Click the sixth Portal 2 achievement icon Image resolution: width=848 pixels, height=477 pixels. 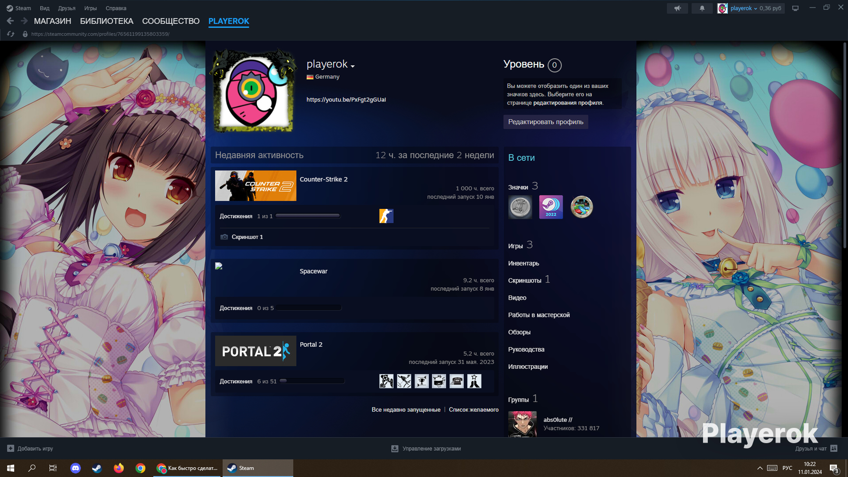point(474,381)
